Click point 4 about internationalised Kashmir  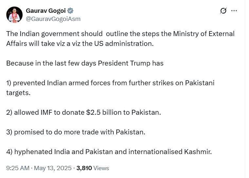click(109, 152)
